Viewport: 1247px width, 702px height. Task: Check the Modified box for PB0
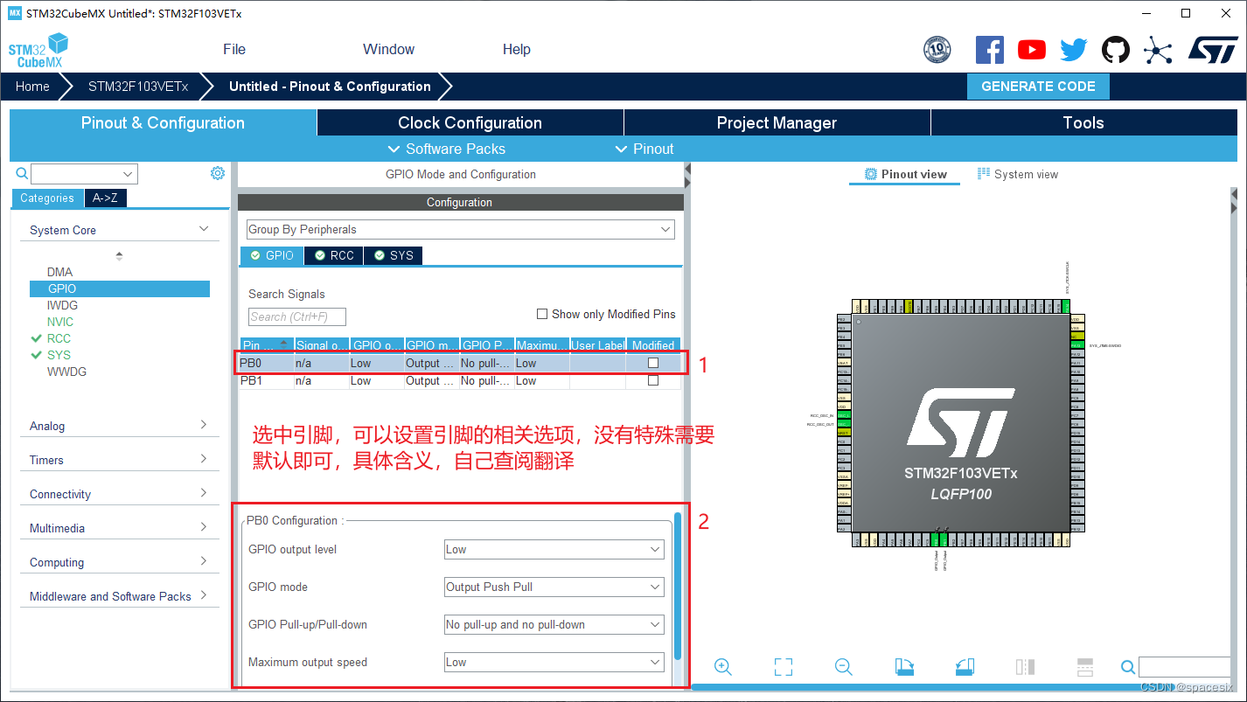coord(653,363)
